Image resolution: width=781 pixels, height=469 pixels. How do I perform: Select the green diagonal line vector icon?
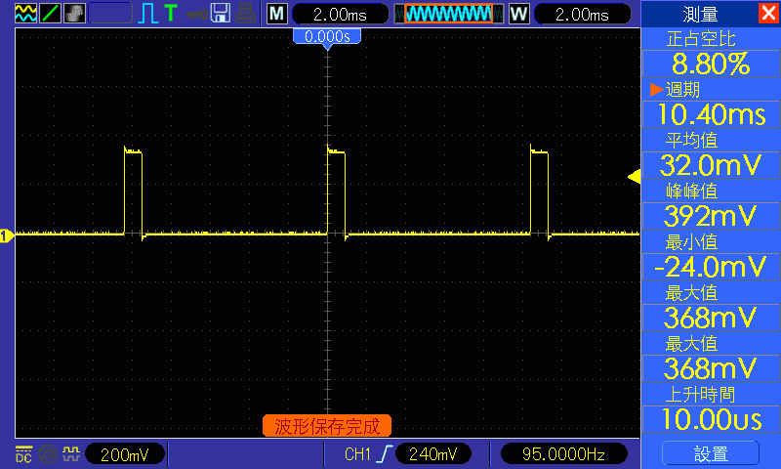click(x=50, y=14)
